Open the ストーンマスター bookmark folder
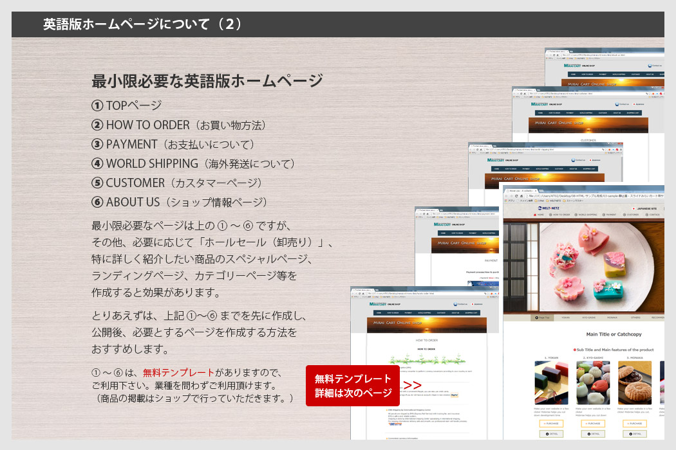Screen dimensions: 676x450 (x=573, y=201)
